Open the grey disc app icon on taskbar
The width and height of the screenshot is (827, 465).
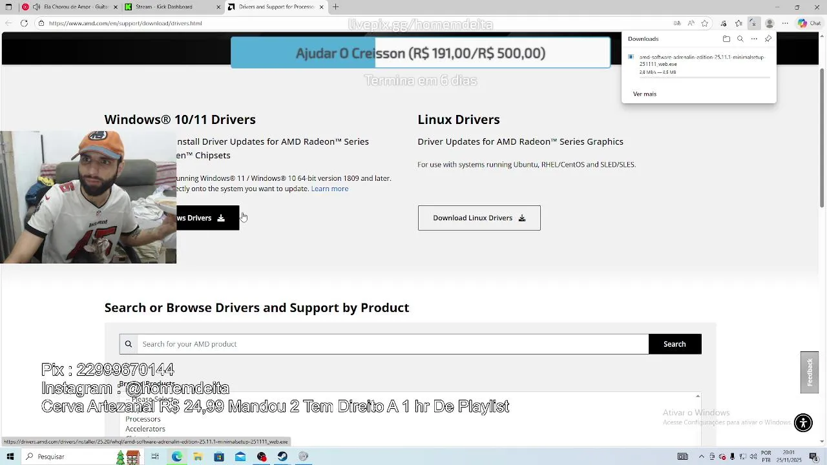[x=304, y=457]
